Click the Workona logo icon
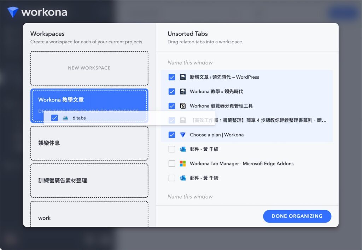Screen dimensions: 362x250 coord(13,12)
